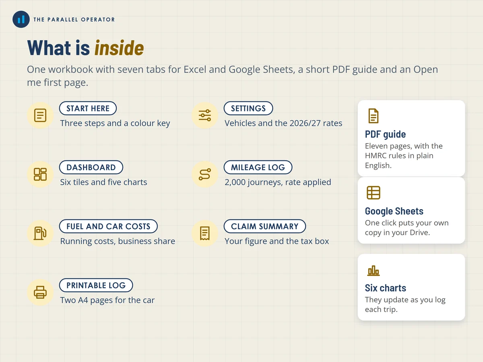Click the bar chart icon in Six charts card

click(374, 270)
